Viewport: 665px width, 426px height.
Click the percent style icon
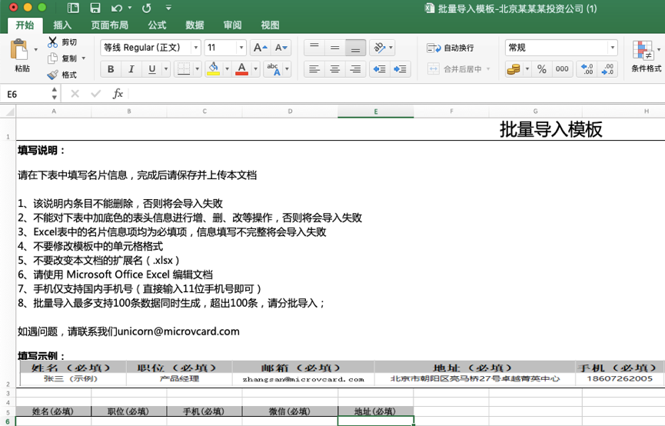tap(541, 68)
